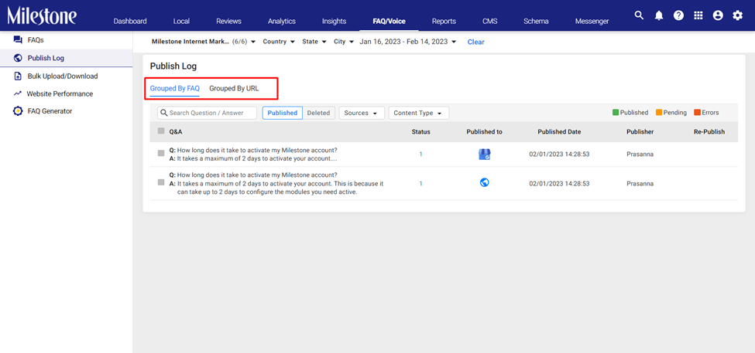Click the Publisher column header
The height and width of the screenshot is (353, 755).
[x=640, y=131]
